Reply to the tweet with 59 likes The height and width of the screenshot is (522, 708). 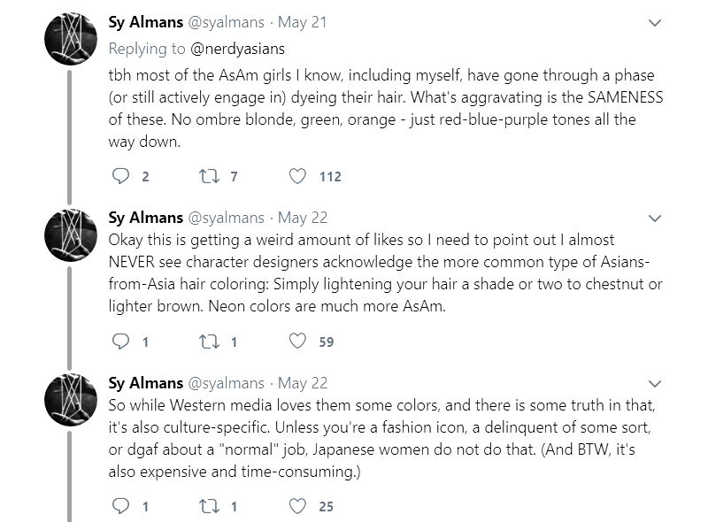(122, 342)
